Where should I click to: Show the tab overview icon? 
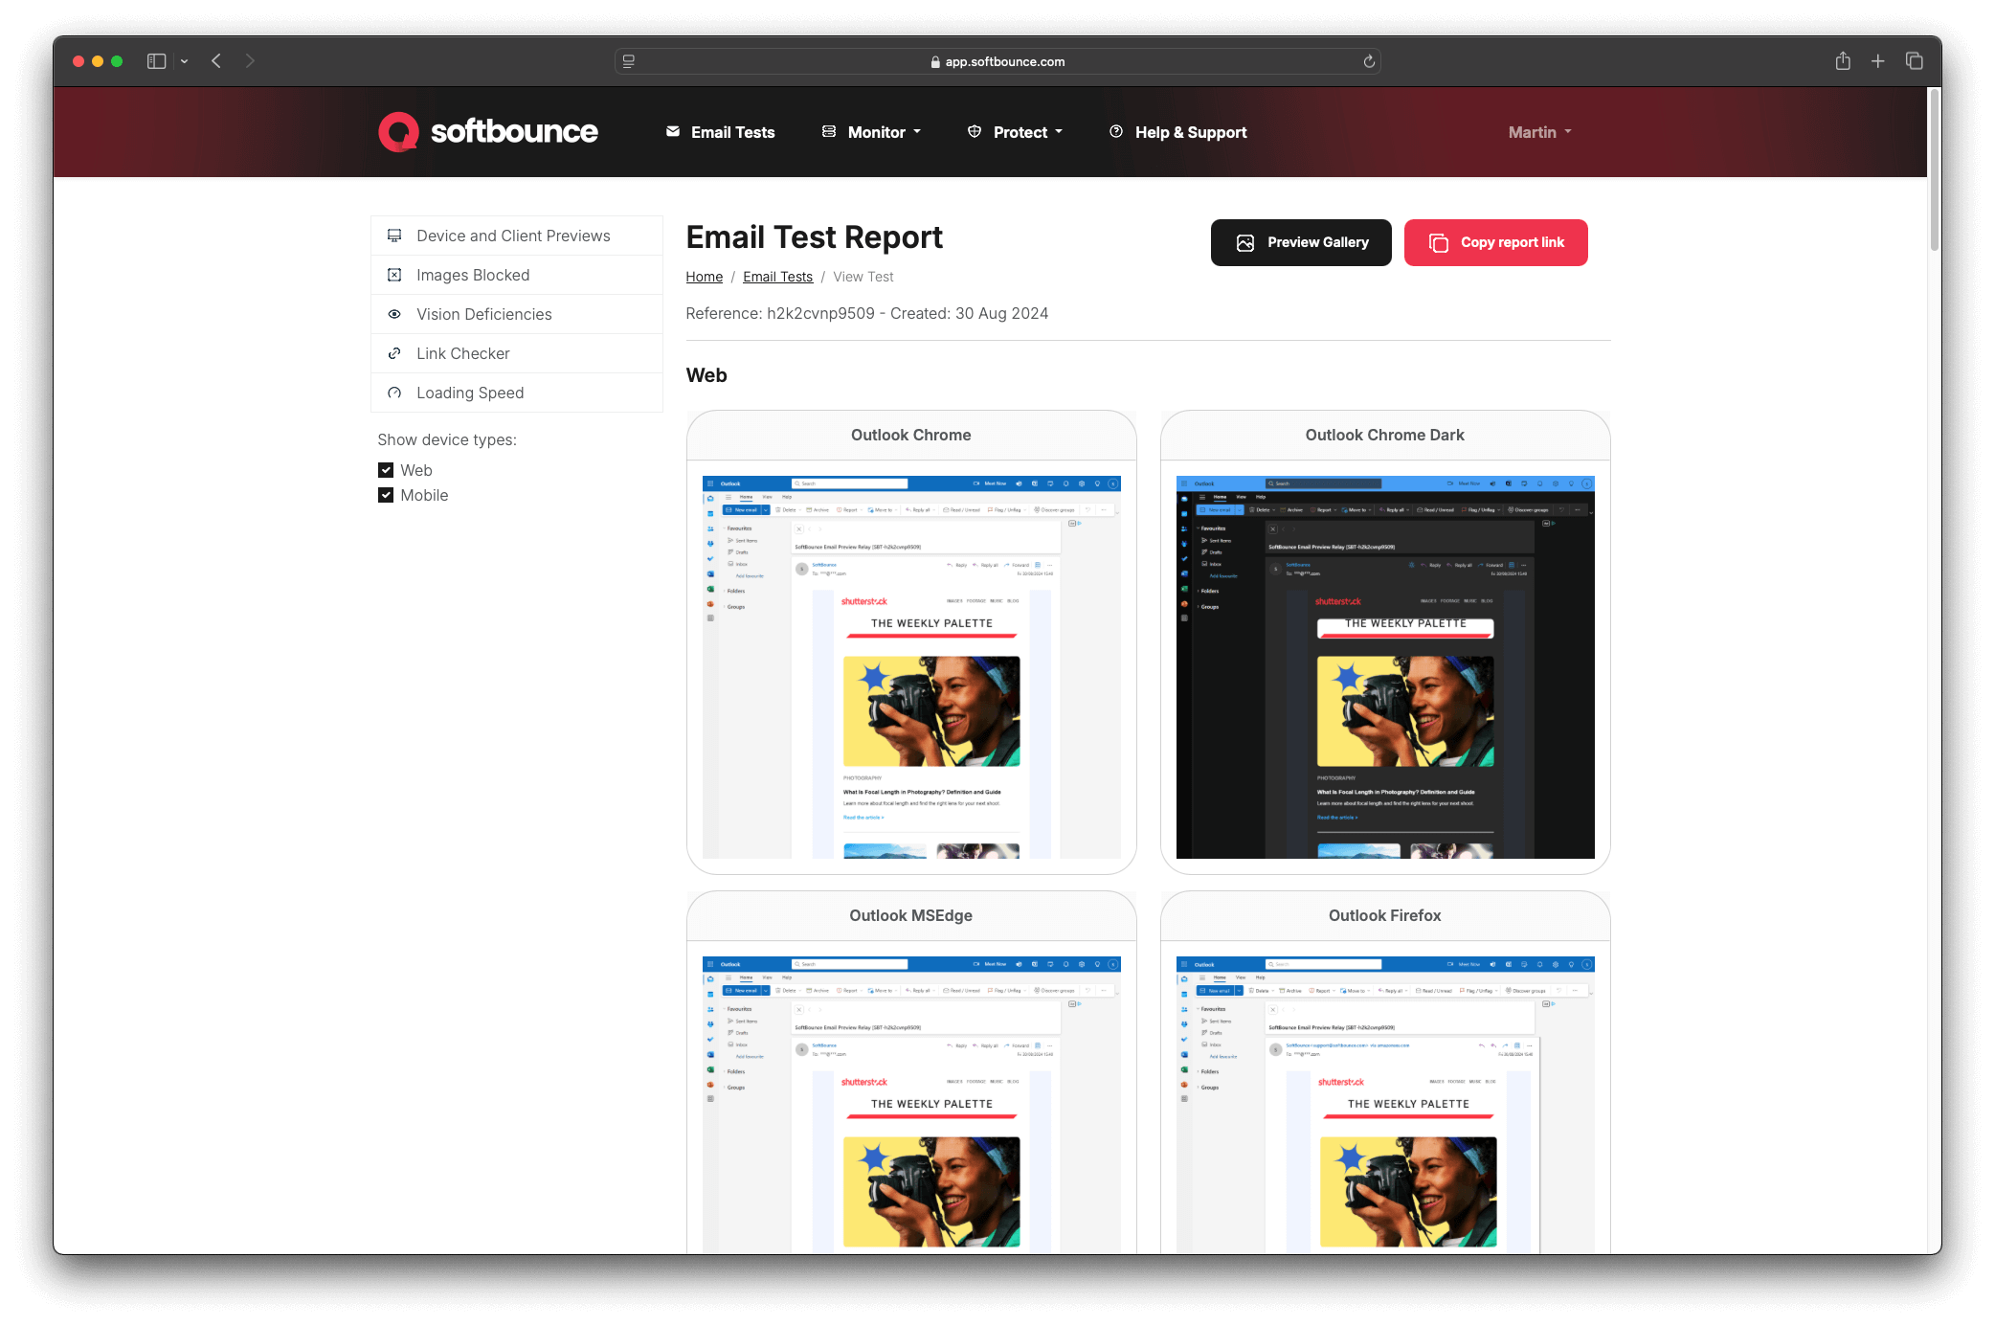(1915, 61)
